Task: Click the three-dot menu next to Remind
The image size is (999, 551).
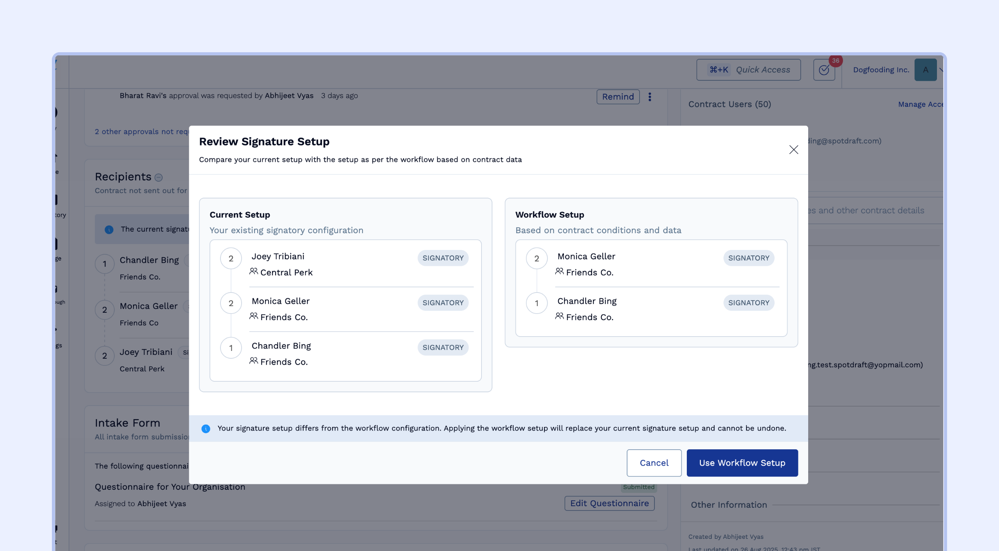Action: coord(650,97)
